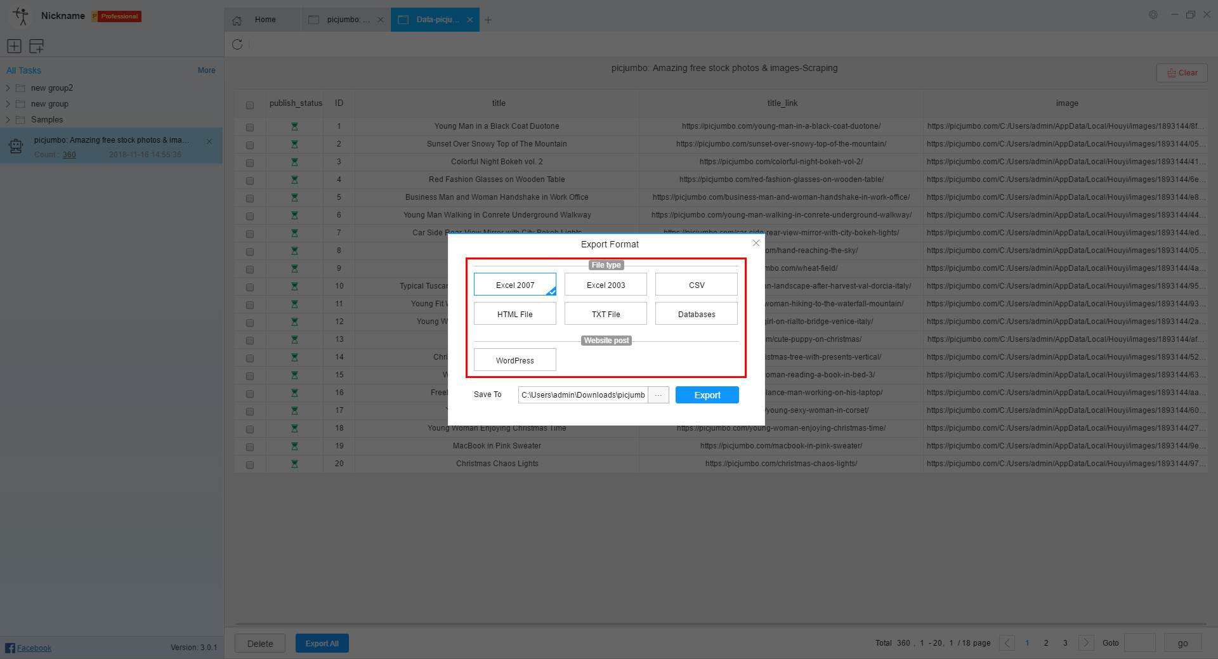The height and width of the screenshot is (659, 1218).
Task: Click folder icon of Samples group
Action: [x=20, y=120]
